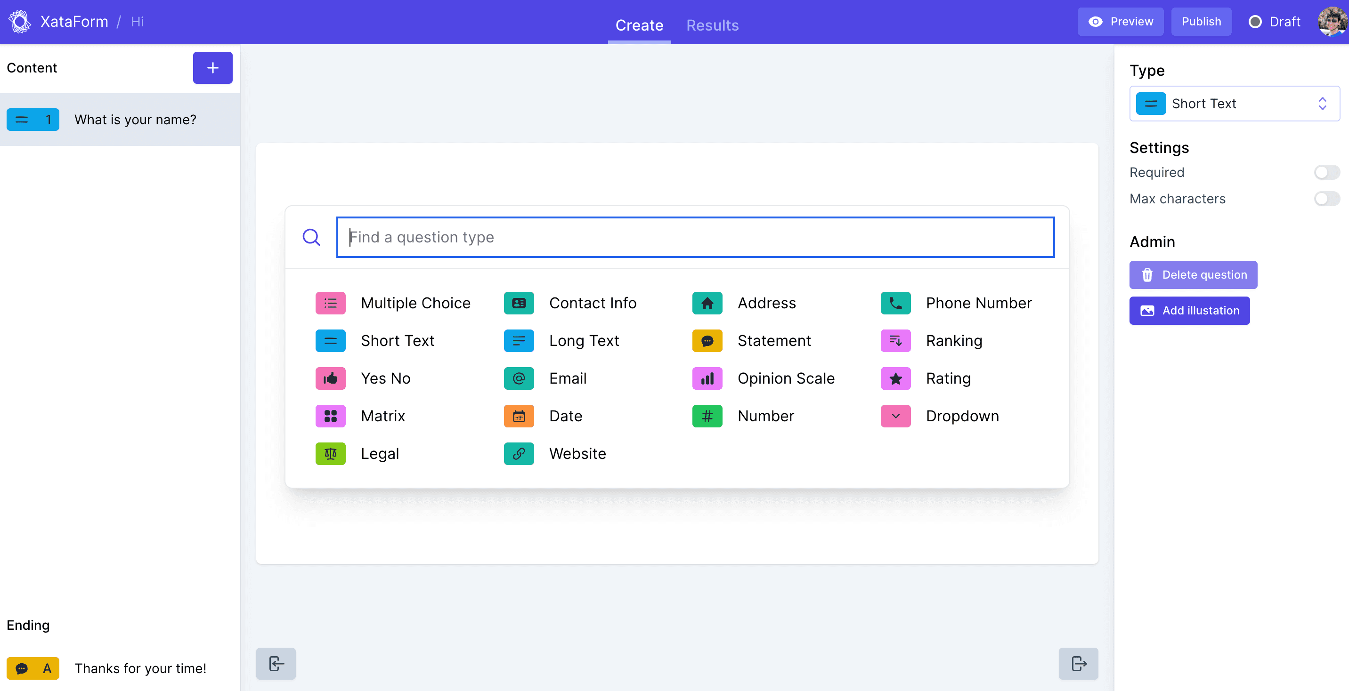The width and height of the screenshot is (1349, 691).
Task: Select the Multiple Choice question type icon
Action: (331, 303)
